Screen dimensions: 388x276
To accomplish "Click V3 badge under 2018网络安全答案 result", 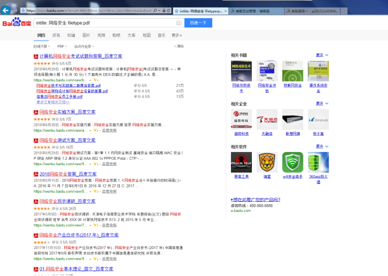I will point(96,192).
